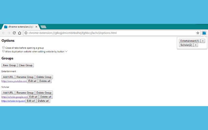Click the browser back arrow
Viewport: 208px width, 130px height.
[x=4, y=33]
